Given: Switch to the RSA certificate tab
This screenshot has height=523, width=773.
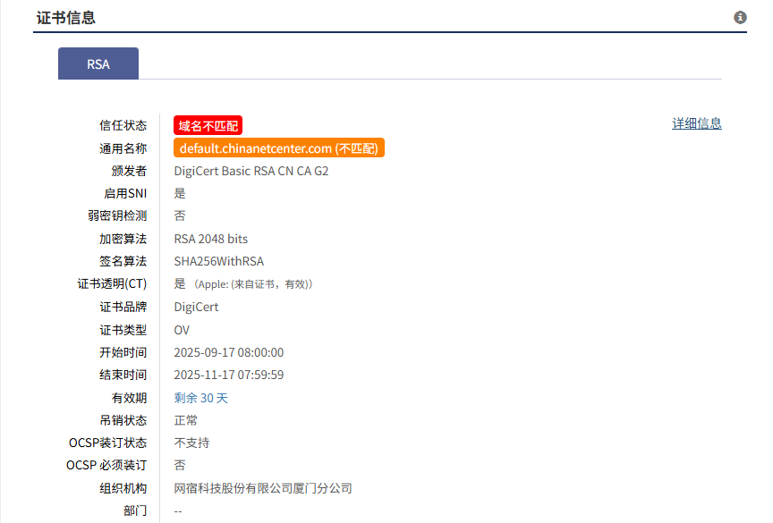Looking at the screenshot, I should pyautogui.click(x=98, y=63).
